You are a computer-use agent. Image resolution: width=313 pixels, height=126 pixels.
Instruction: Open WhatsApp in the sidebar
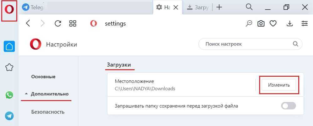(x=9, y=95)
